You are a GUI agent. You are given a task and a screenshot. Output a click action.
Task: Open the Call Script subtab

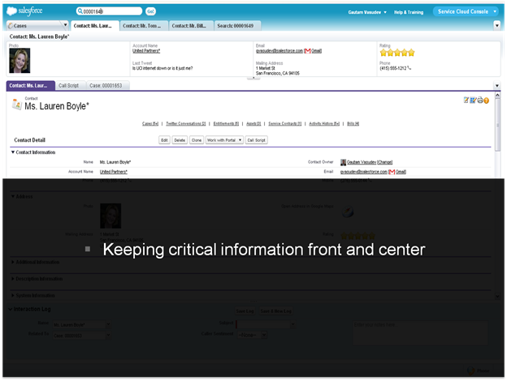69,85
